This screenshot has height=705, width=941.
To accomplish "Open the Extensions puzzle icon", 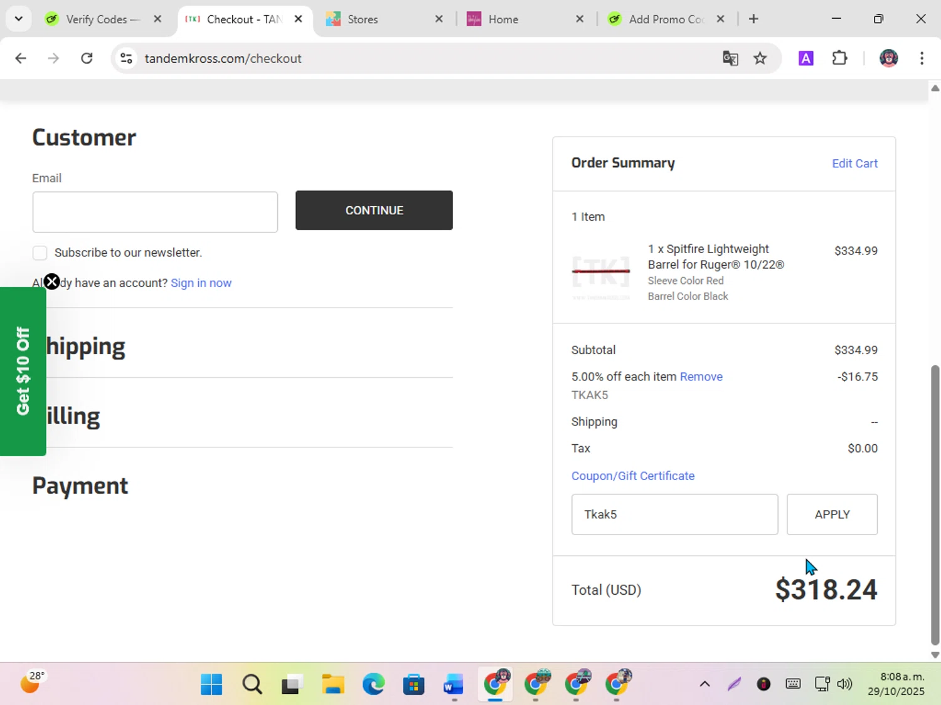I will coord(839,58).
